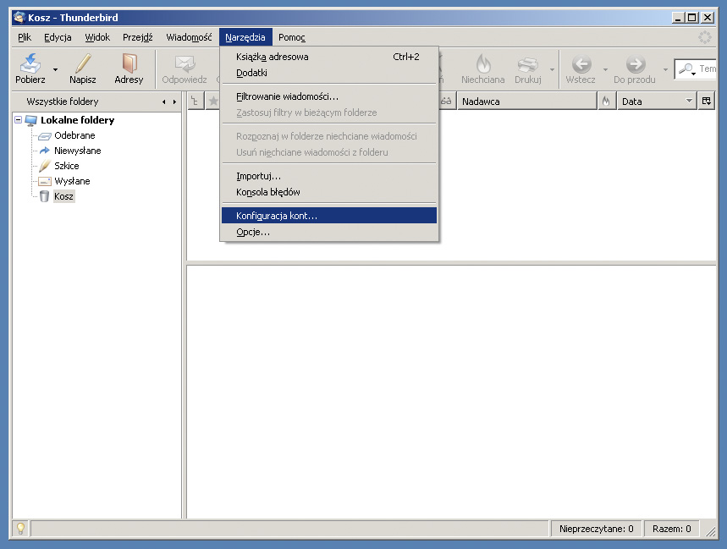
Task: Click the thread column header icon
Action: click(196, 101)
